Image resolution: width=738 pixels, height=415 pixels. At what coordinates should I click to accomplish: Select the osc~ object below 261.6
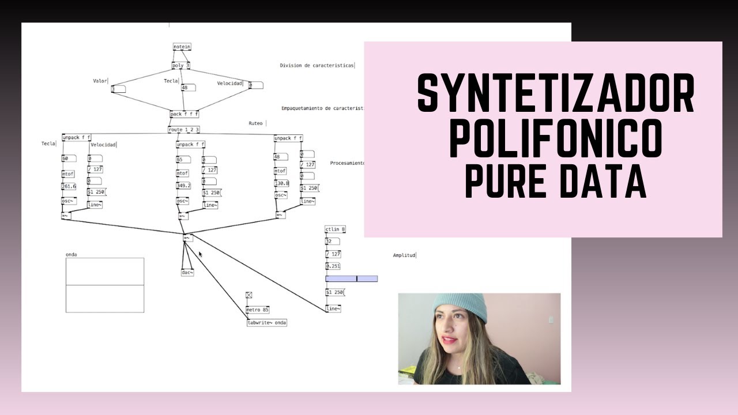coord(69,201)
